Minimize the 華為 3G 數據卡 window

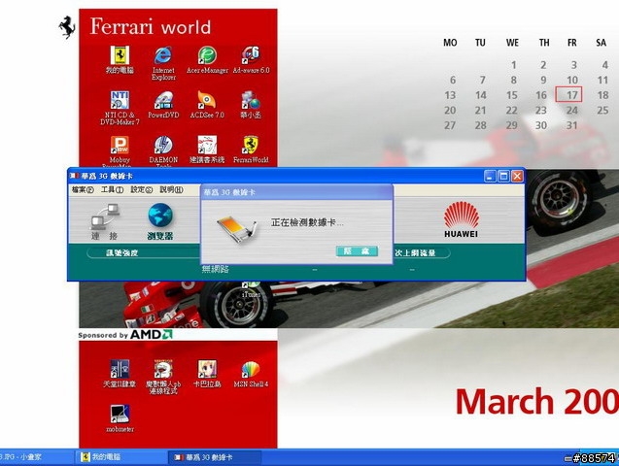490,177
